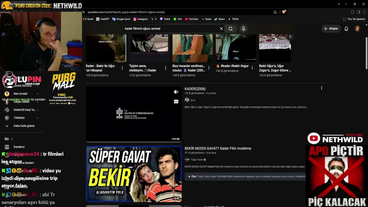Open the KADER(2006) video title
368x207 pixels.
pos(195,89)
